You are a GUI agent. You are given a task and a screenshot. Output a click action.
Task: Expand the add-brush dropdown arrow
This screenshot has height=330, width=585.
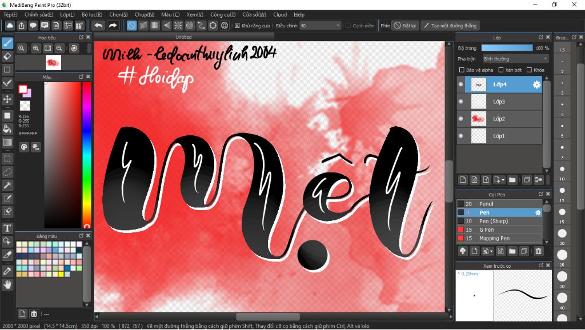[491, 251]
